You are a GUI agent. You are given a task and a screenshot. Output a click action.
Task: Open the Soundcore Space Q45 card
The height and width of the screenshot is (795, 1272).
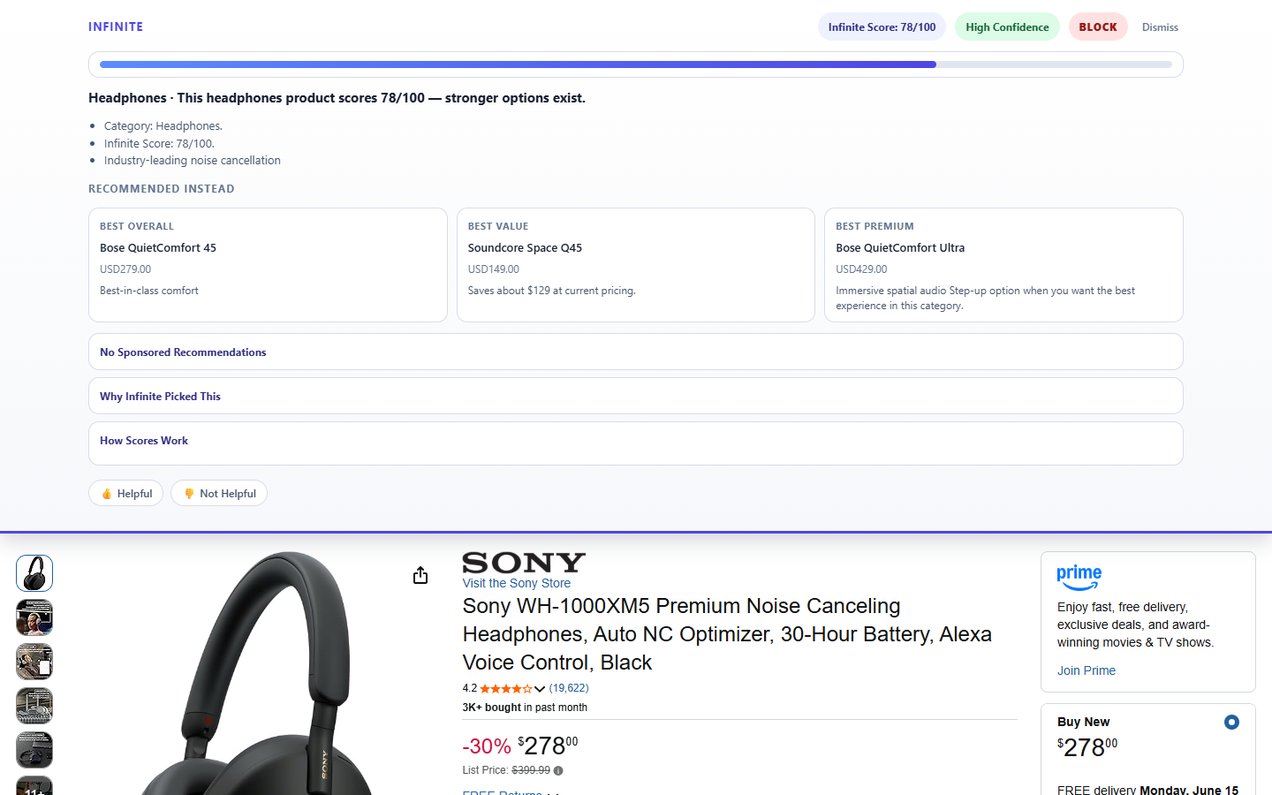[x=636, y=265]
